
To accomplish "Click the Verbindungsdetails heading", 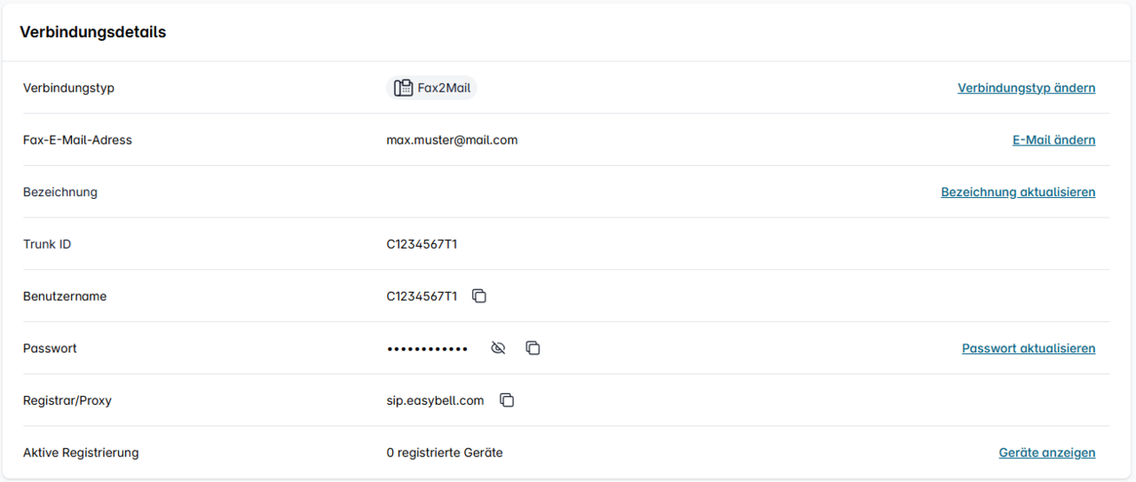I will click(93, 32).
